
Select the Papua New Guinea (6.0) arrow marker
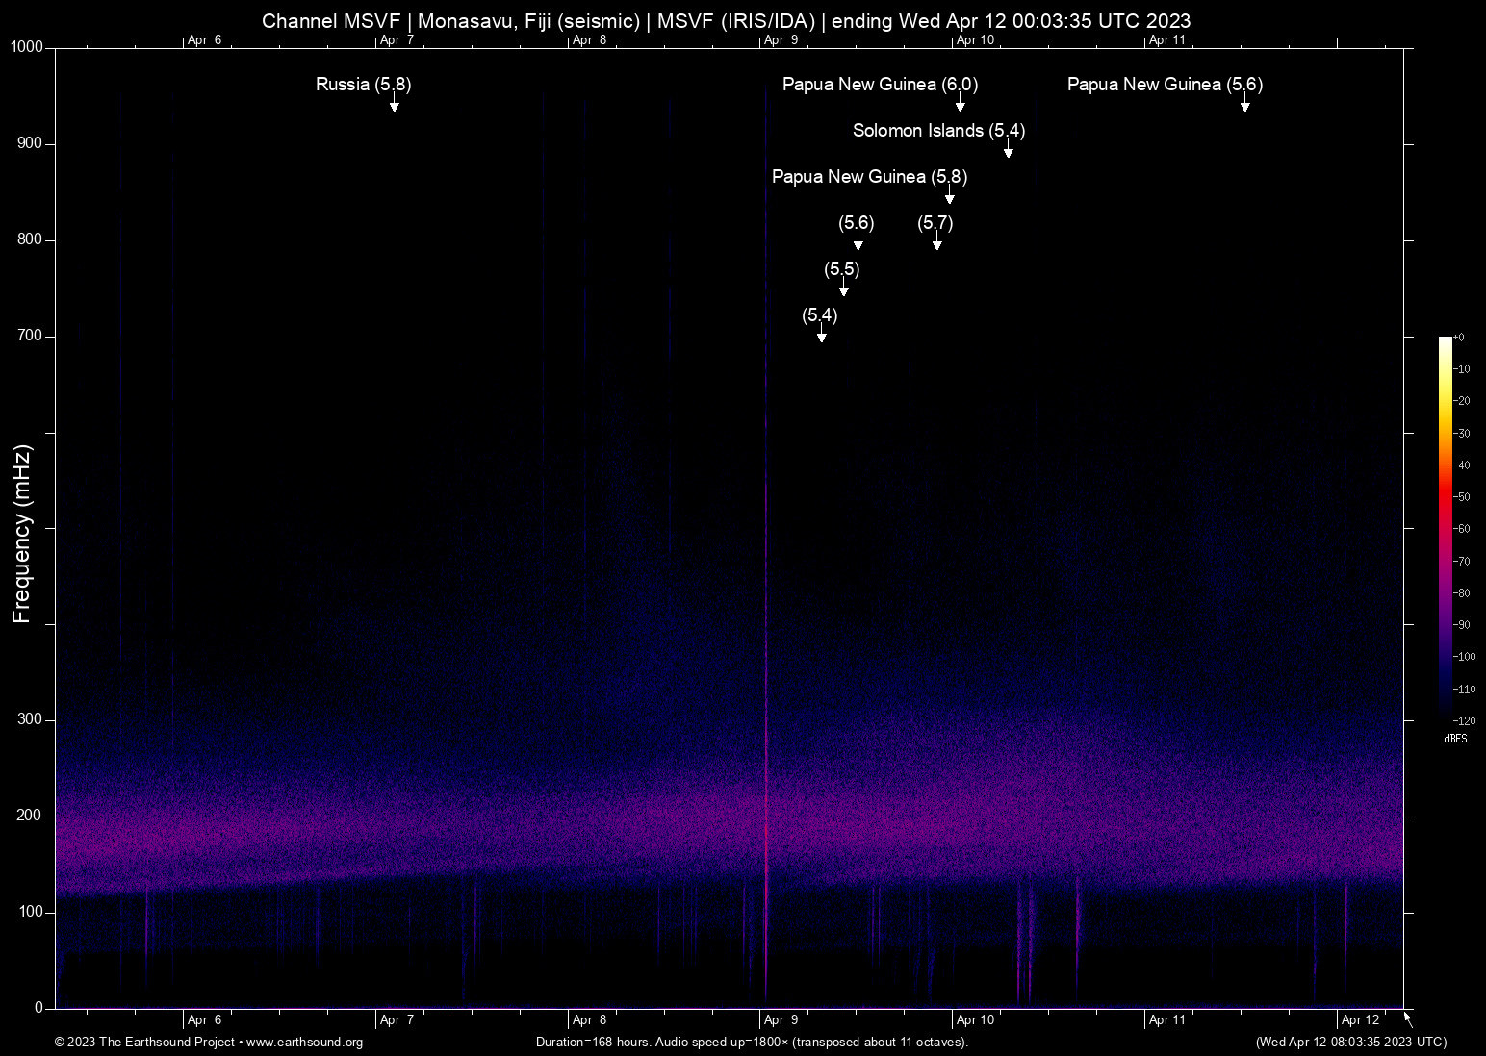click(x=959, y=107)
